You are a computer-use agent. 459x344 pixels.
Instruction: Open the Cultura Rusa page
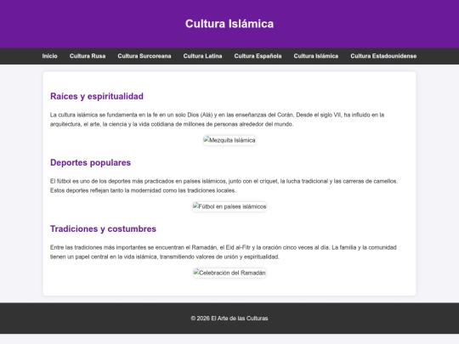coord(88,56)
